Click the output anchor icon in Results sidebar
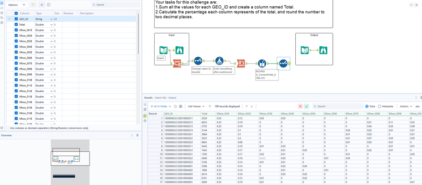 145,115
